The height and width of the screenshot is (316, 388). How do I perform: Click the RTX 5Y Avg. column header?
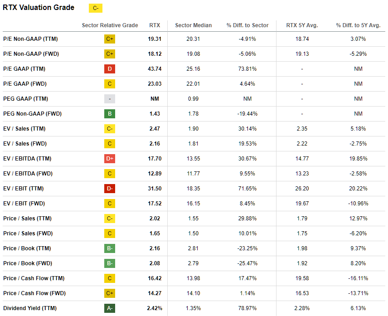tap(302, 25)
